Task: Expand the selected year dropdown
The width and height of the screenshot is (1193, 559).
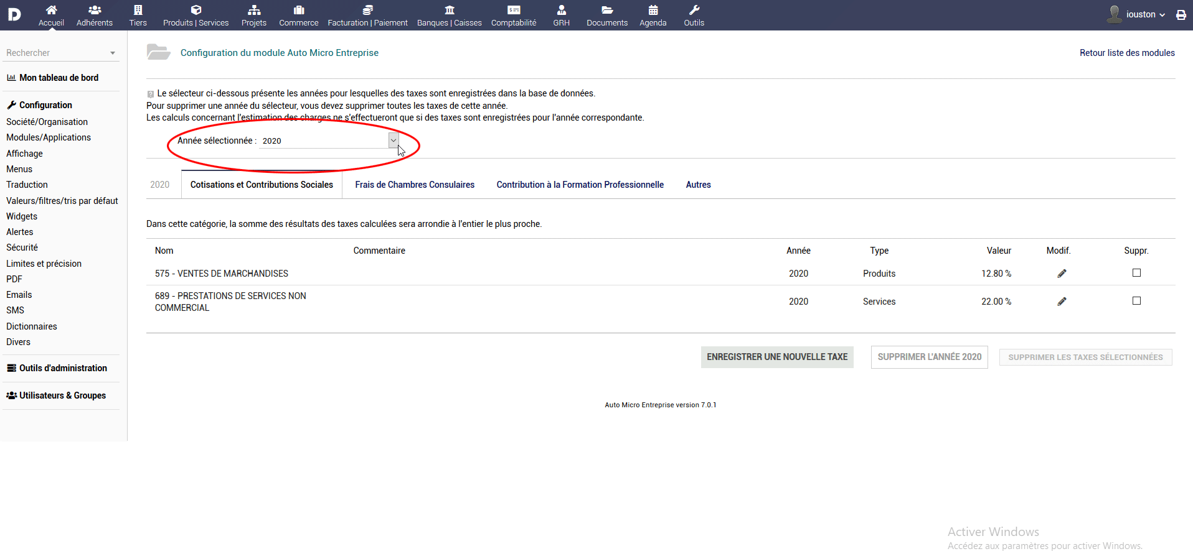Action: click(x=393, y=141)
